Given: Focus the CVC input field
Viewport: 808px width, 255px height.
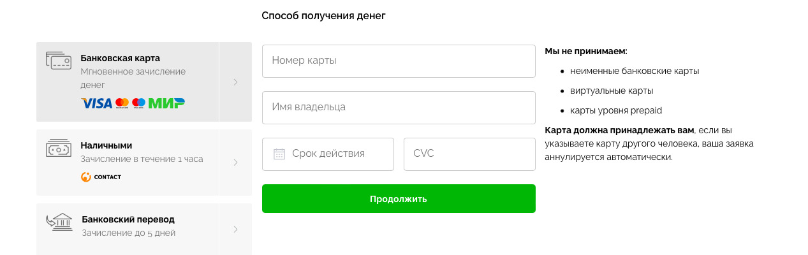Looking at the screenshot, I should tap(469, 154).
